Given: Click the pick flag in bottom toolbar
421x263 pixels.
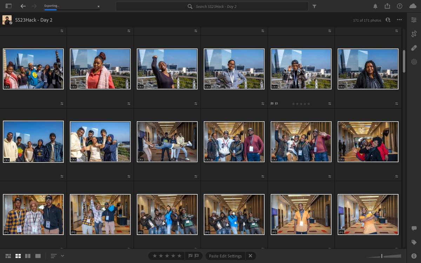Looking at the screenshot, I should (x=190, y=256).
